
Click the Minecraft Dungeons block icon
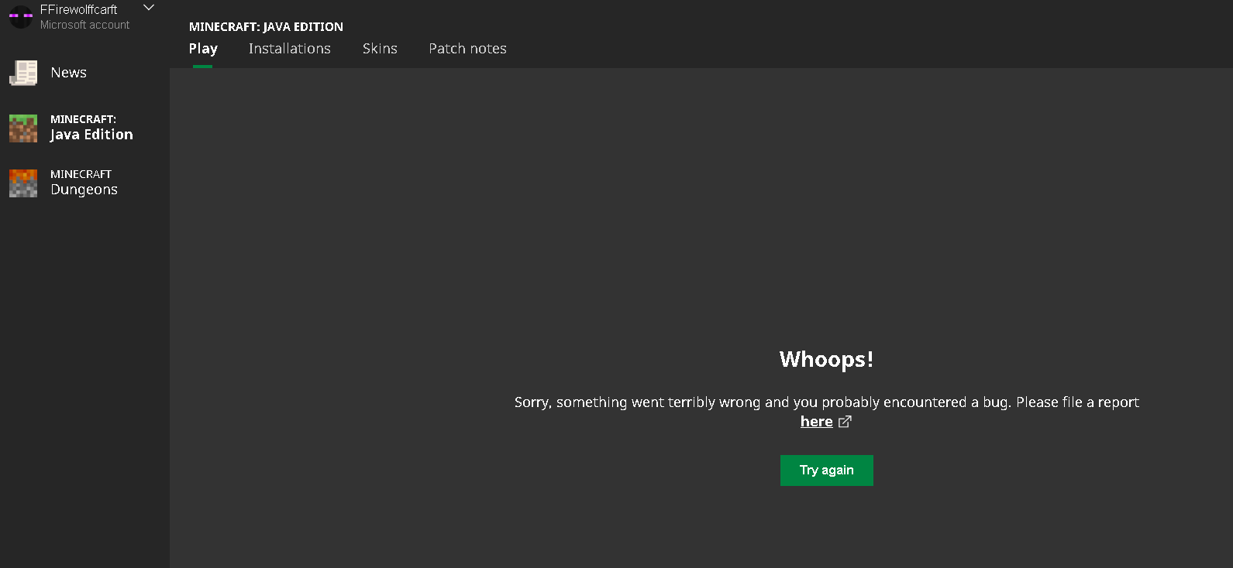[x=23, y=183]
